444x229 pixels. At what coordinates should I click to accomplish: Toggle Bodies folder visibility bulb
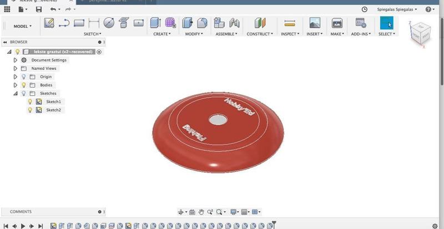point(24,85)
